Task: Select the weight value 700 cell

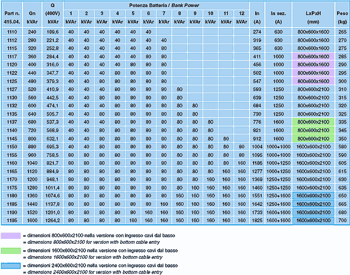Action: tap(341, 221)
